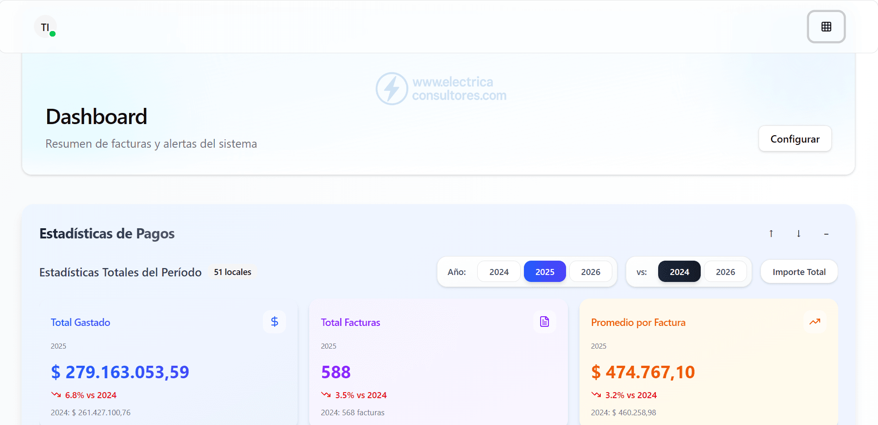
Task: Click the trend chart icon on Promedio por Factura
Action: click(815, 321)
